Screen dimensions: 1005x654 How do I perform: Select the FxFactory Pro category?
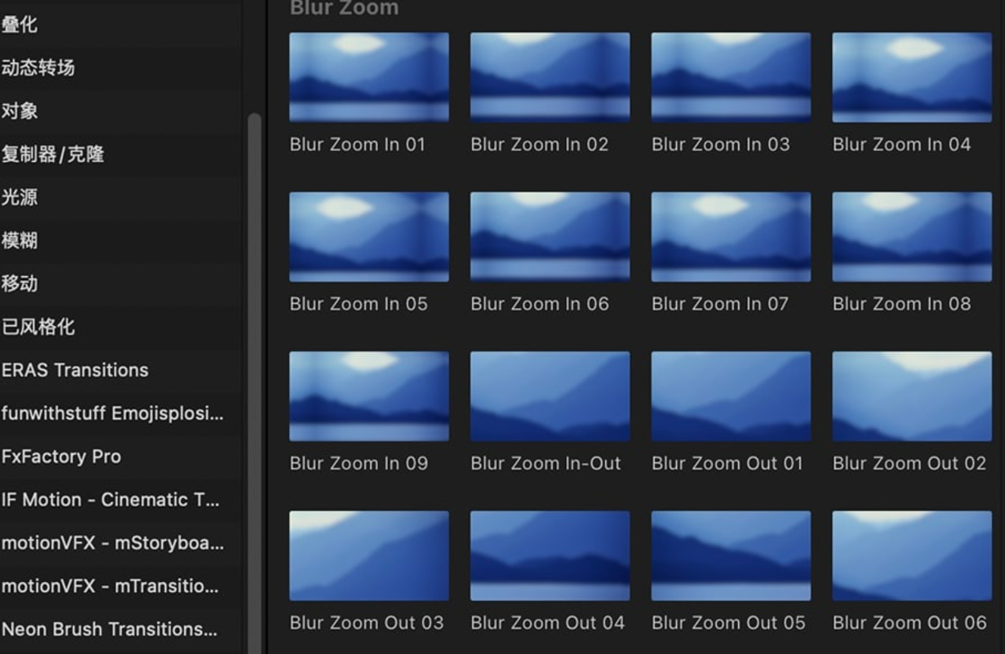point(61,456)
